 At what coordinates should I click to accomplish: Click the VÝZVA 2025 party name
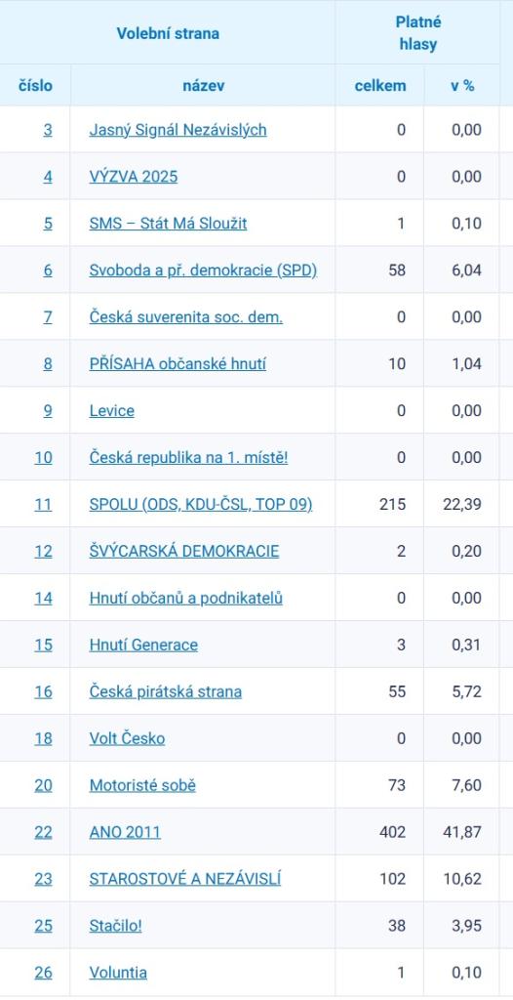[134, 177]
